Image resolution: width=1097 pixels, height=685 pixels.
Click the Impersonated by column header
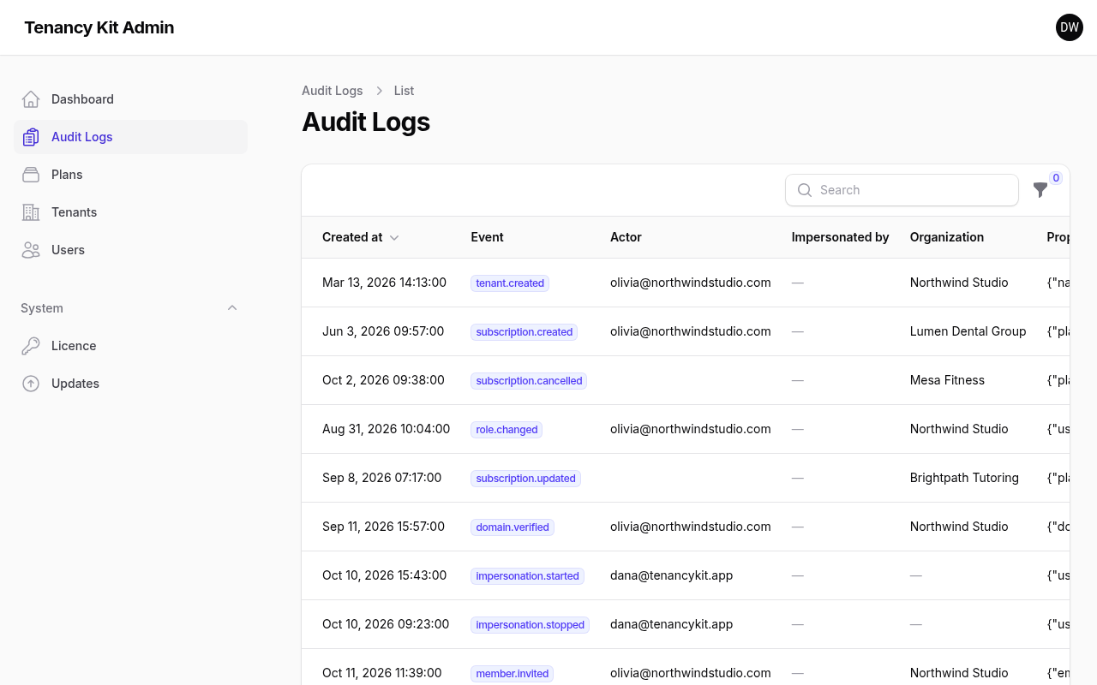coord(841,237)
